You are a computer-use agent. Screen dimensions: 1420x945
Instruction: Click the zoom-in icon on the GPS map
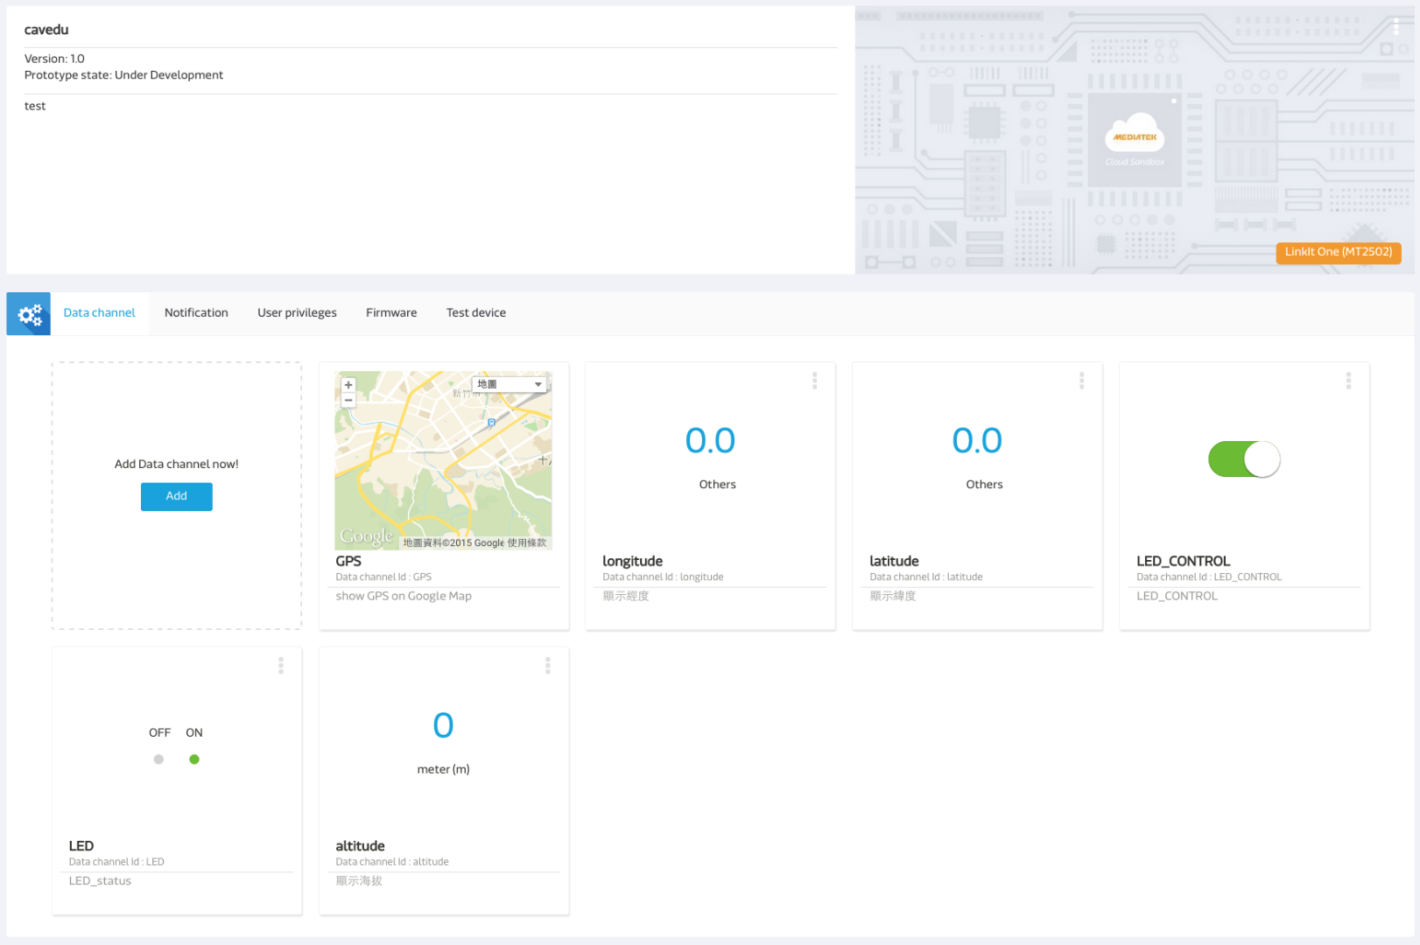pyautogui.click(x=348, y=384)
